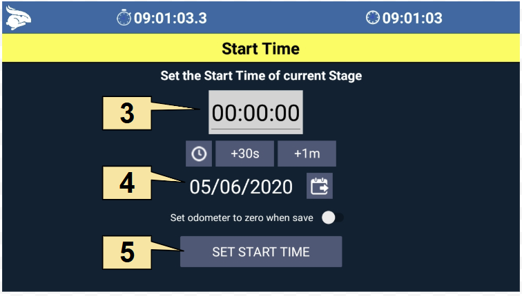Click the SET START TIME button
This screenshot has height=296, width=522.
point(261,251)
